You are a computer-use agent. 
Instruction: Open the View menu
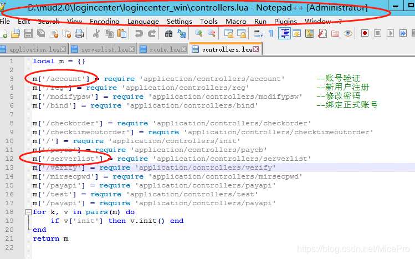[x=75, y=21]
